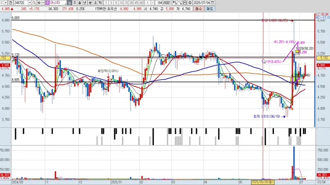Click the 07/04 label at axis corner
330x185 pixels.
click(322, 182)
